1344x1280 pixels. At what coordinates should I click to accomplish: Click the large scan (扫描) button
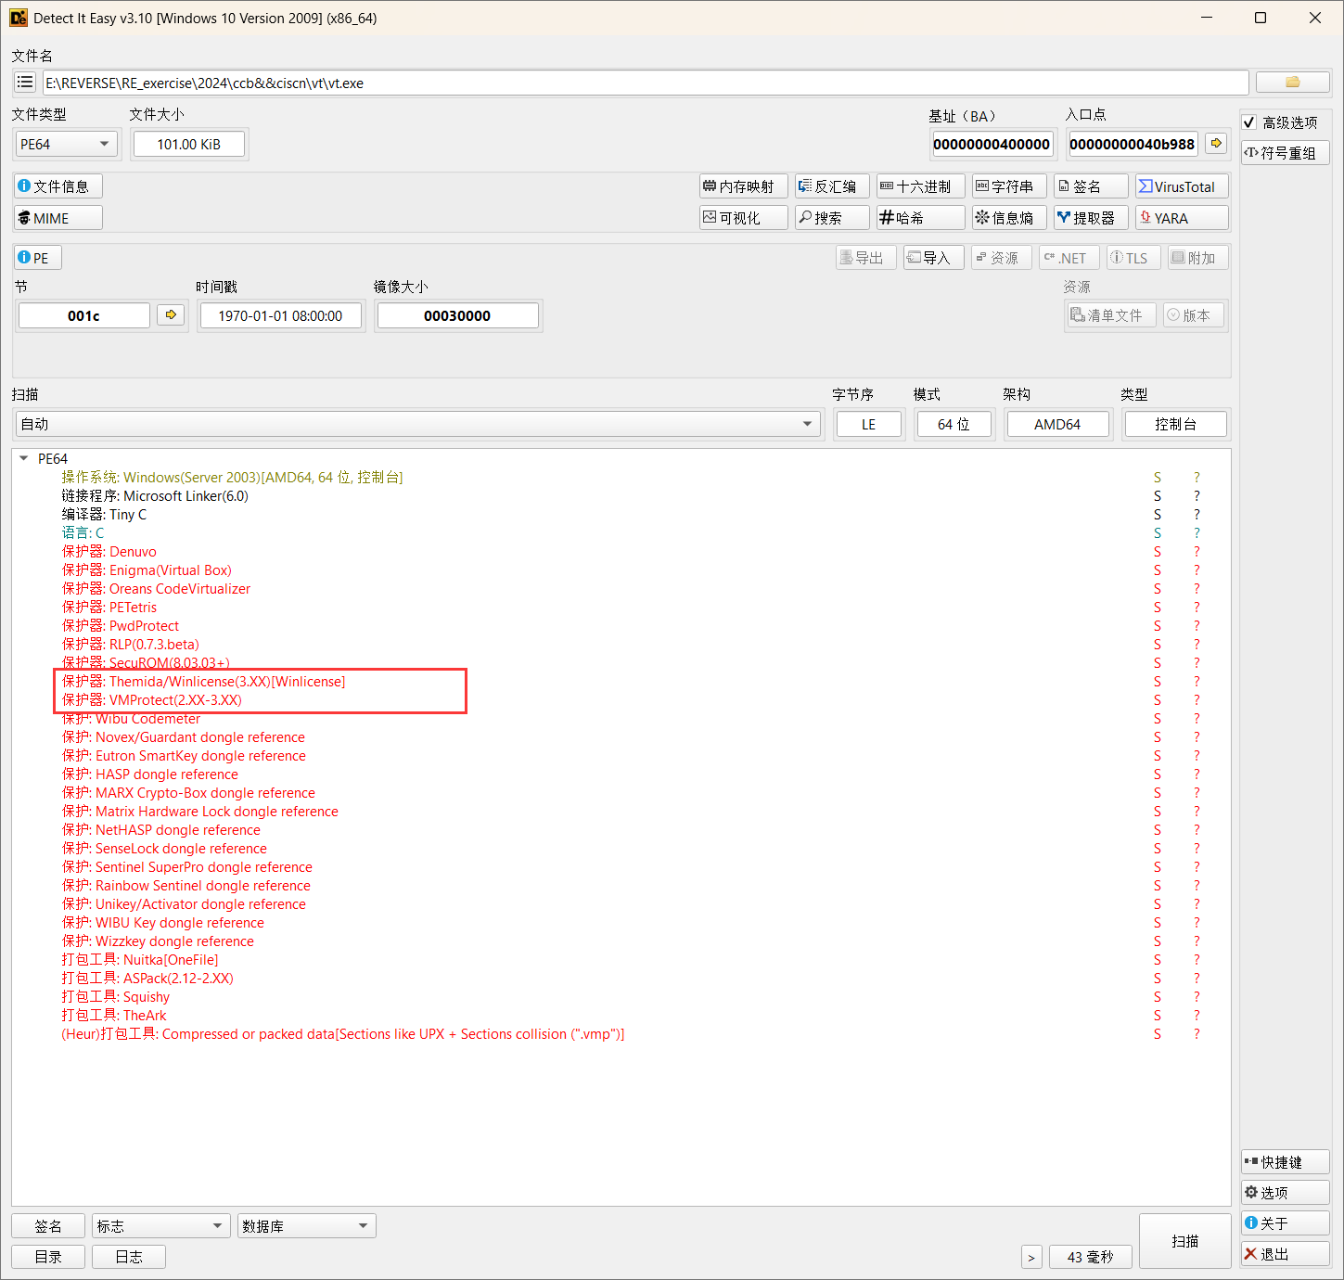click(x=1184, y=1241)
